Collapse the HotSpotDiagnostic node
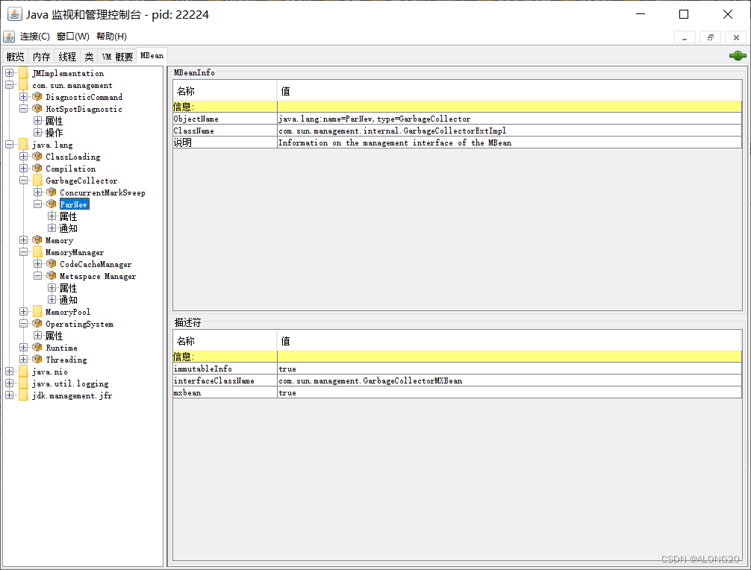This screenshot has width=751, height=570. (x=23, y=109)
